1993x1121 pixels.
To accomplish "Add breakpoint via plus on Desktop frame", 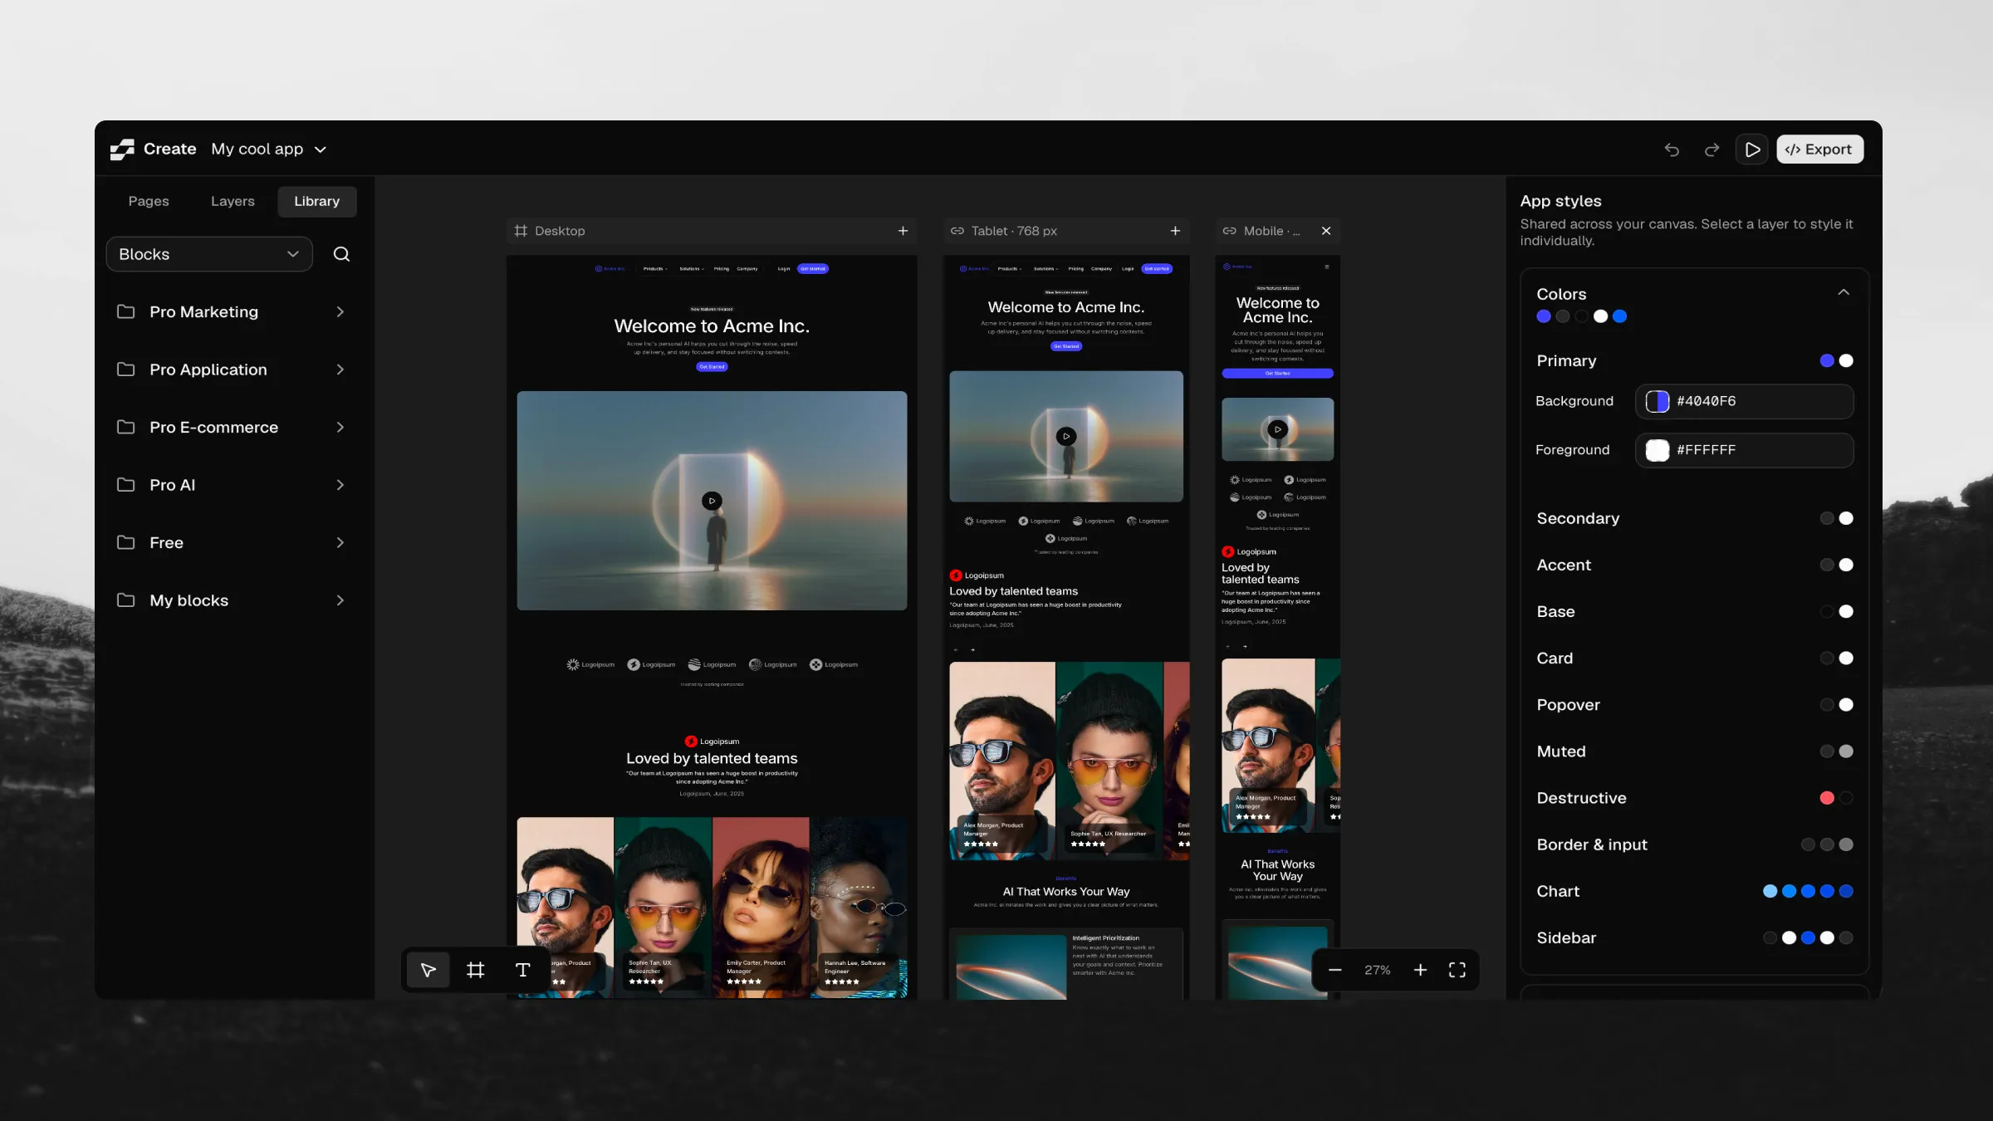I will pos(903,231).
